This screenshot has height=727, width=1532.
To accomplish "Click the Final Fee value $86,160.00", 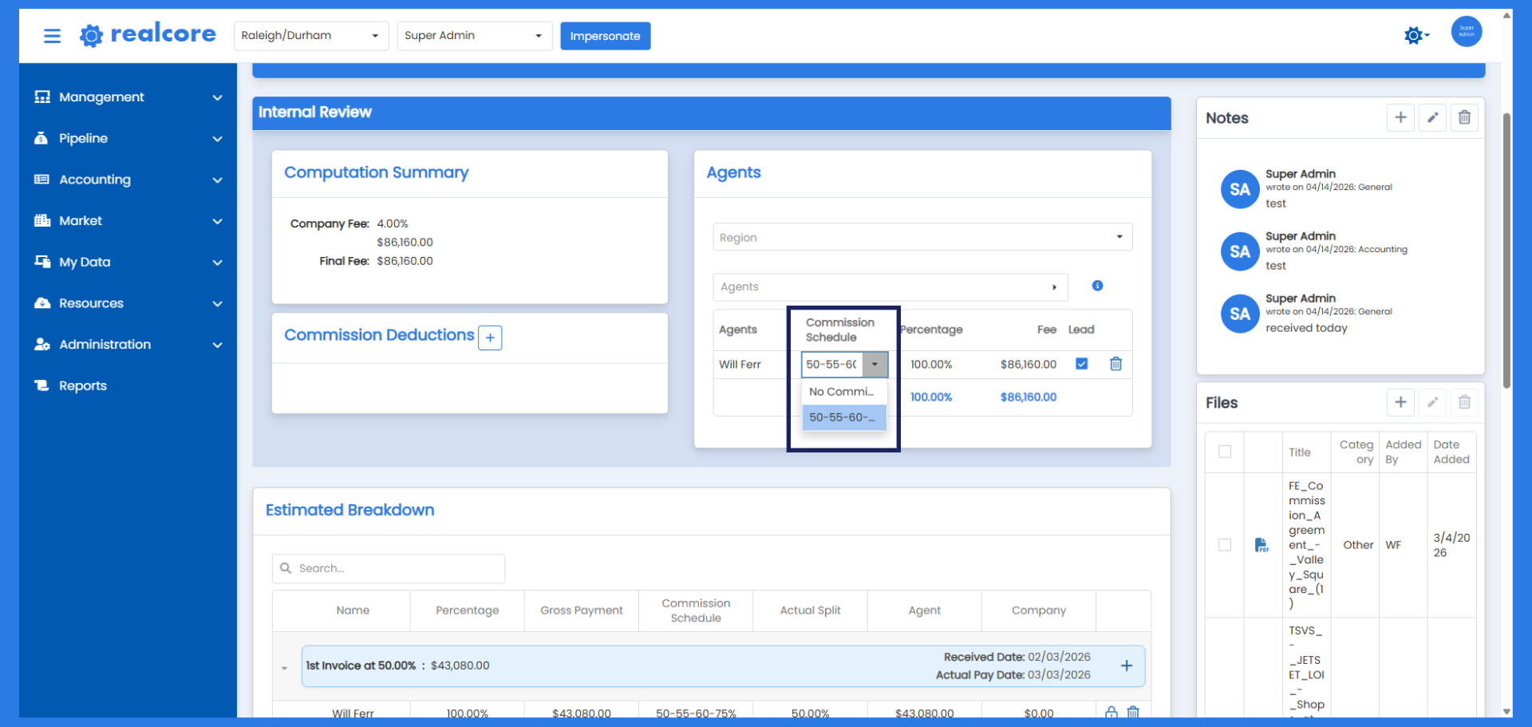I will pyautogui.click(x=405, y=261).
